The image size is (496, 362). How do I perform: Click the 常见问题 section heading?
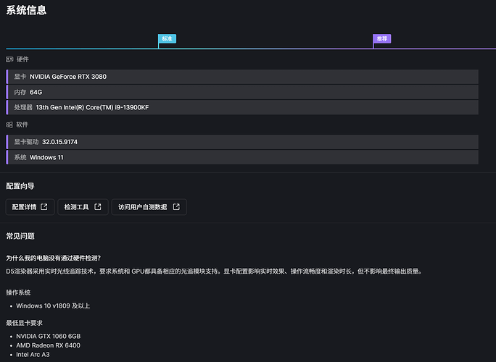pos(20,236)
